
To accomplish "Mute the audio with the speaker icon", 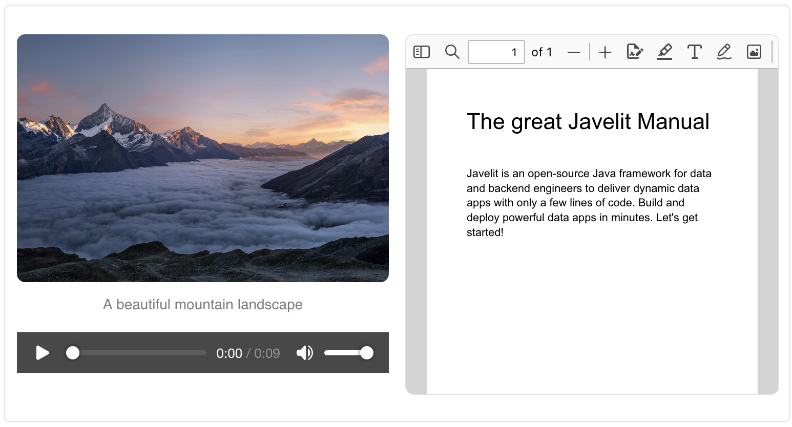I will (x=304, y=353).
